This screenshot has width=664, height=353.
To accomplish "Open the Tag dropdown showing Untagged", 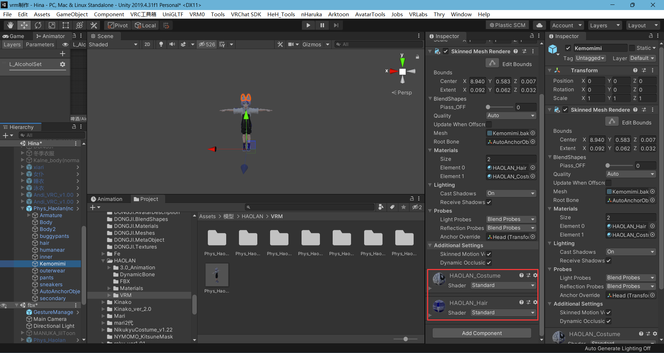I will [590, 58].
